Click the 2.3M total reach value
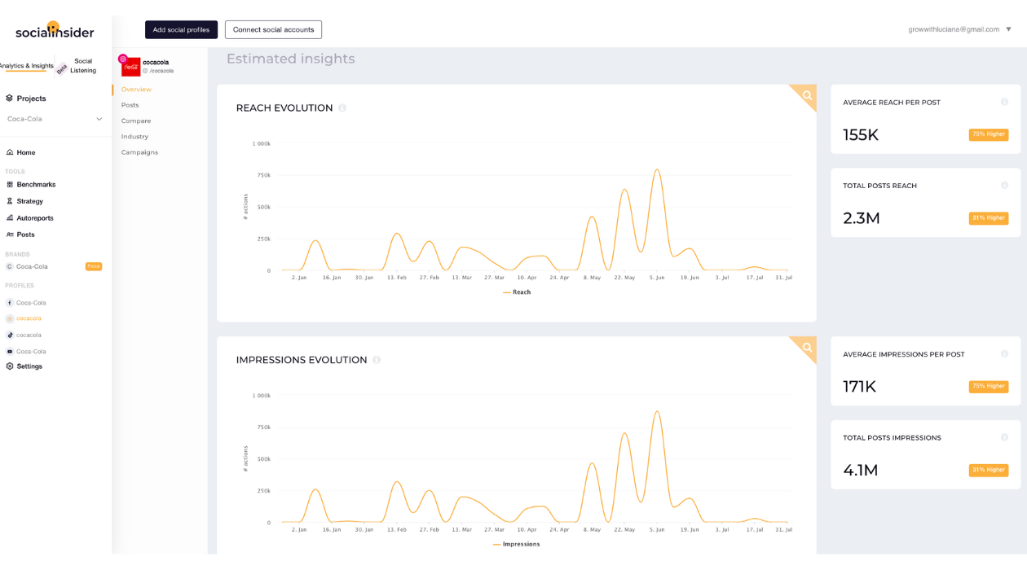Image resolution: width=1027 pixels, height=570 pixels. point(862,218)
